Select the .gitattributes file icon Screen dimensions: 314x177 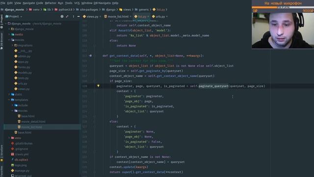click(13, 143)
